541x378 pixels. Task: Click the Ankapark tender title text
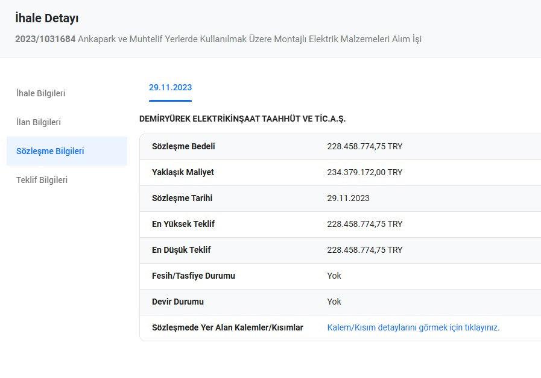250,39
